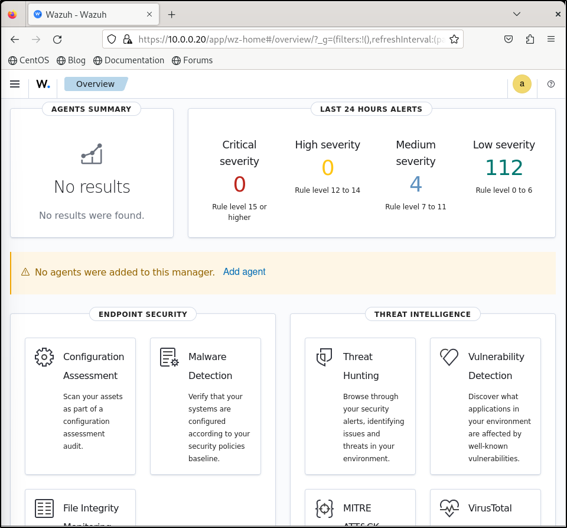Click the Overview breadcrumb

click(x=96, y=84)
